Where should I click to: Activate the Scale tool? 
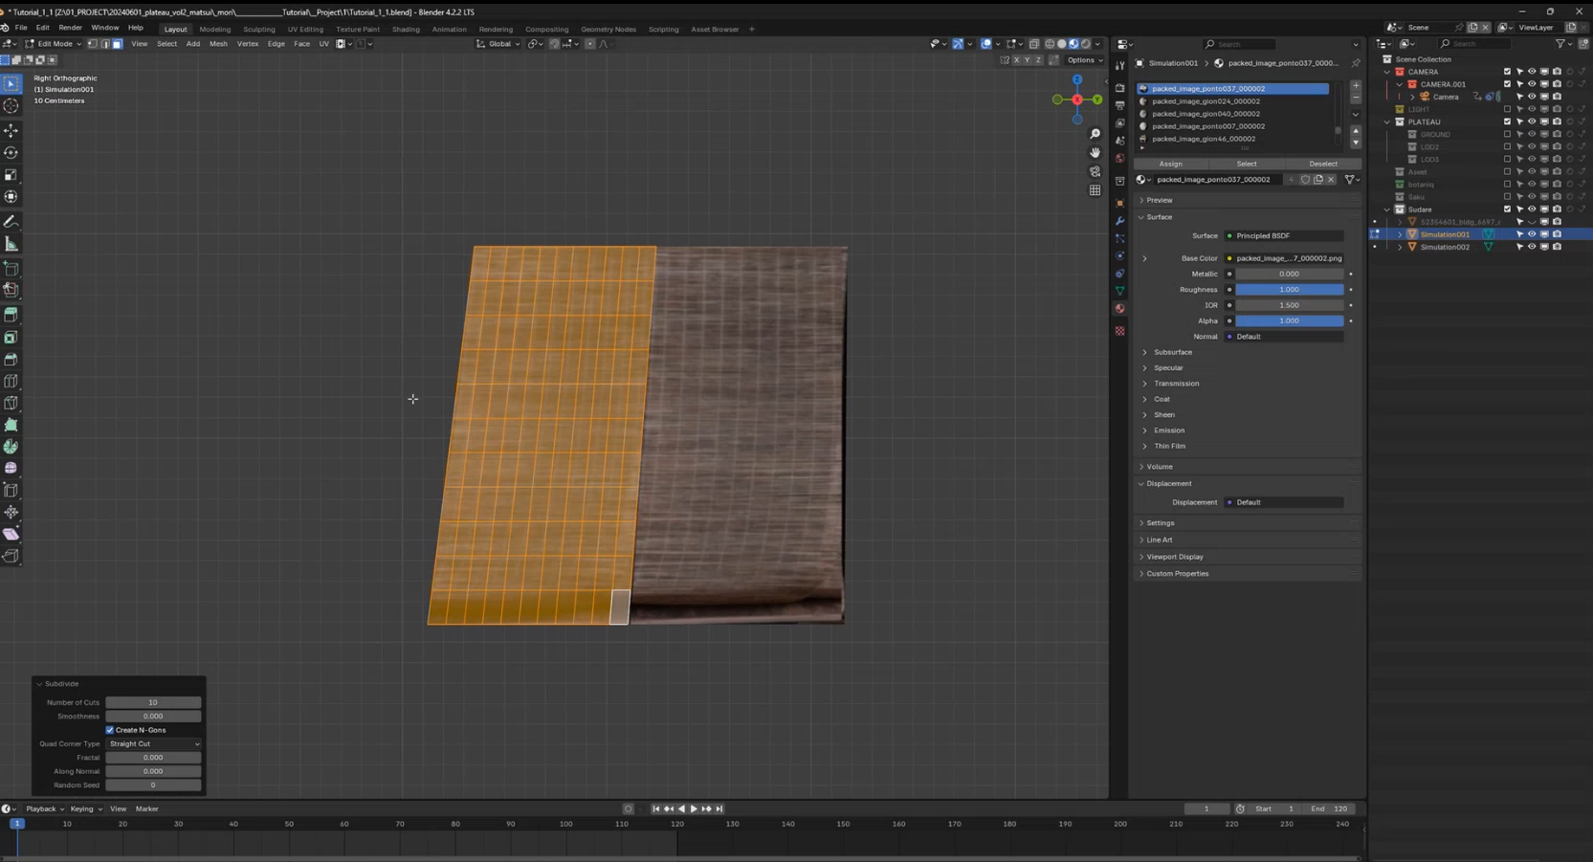click(11, 175)
